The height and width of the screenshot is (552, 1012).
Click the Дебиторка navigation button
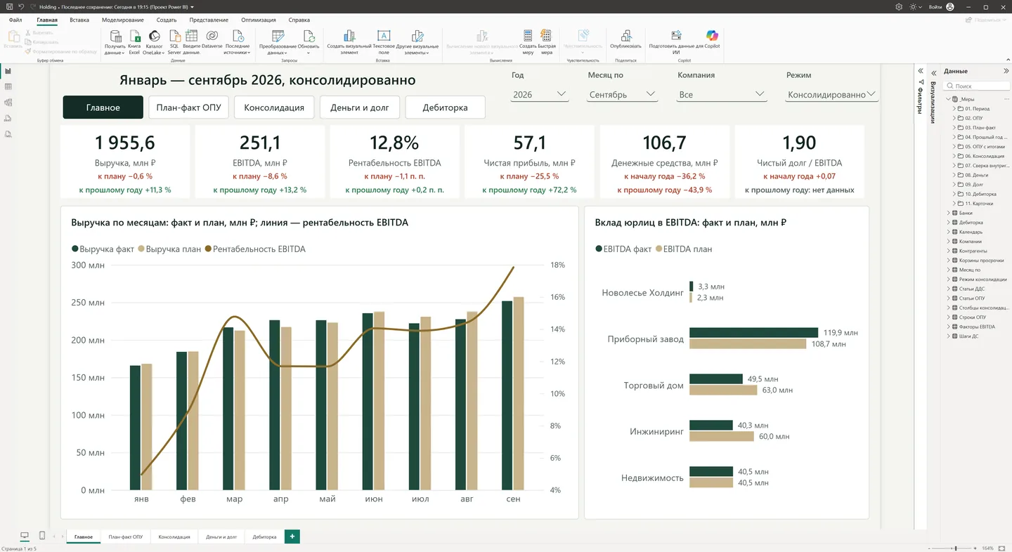coord(445,107)
